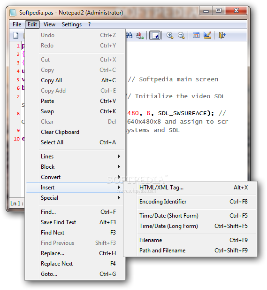
Task: Click the Notepad2 title bar app icon
Action: [x=13, y=13]
